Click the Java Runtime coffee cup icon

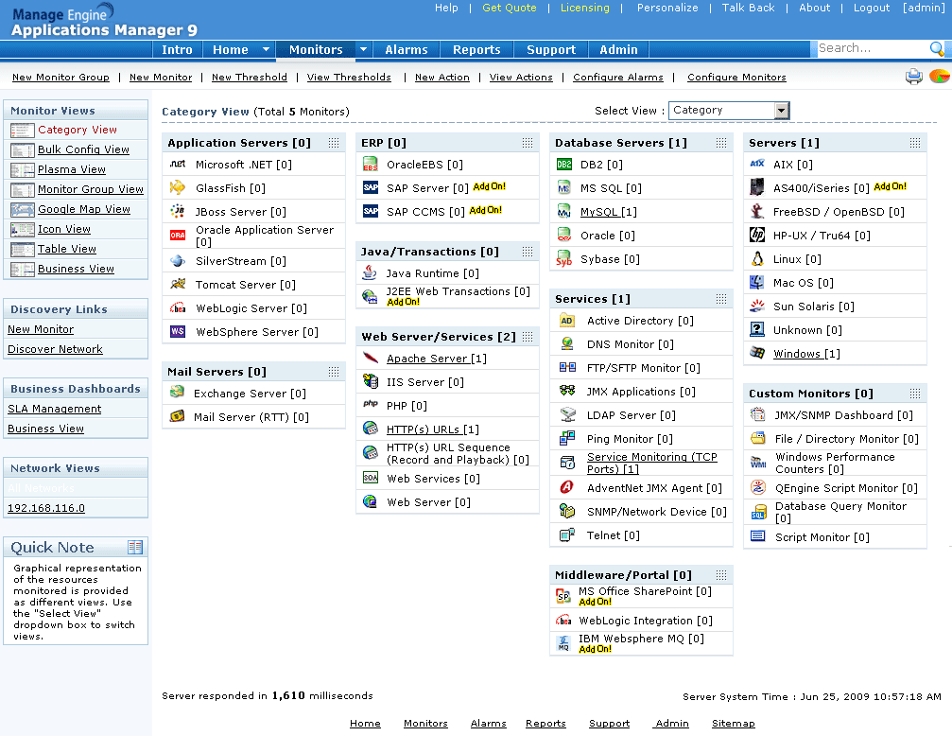click(370, 272)
